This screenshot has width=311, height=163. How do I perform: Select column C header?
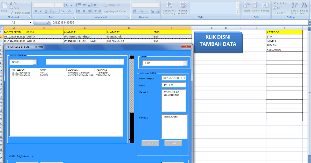pos(85,28)
